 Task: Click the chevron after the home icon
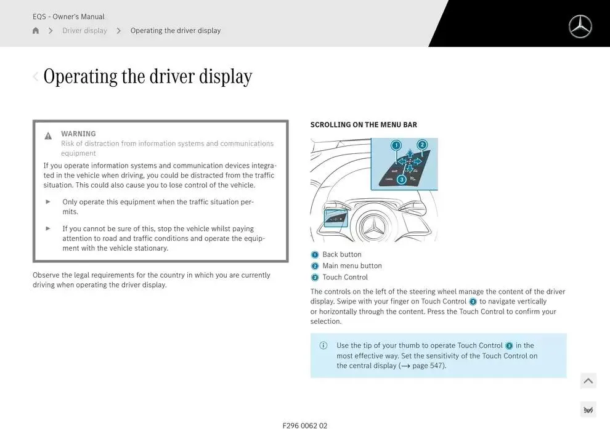pos(50,30)
